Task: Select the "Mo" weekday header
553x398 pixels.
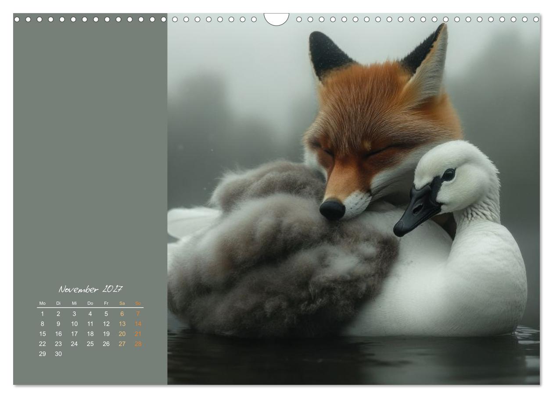Action: (42, 303)
